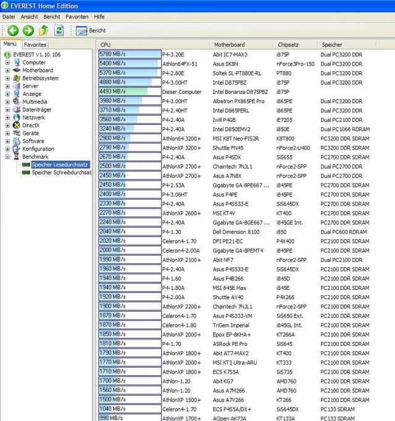Screen dimensions: 395x421
Task: Sort by the Speicher column header
Action: tap(347, 45)
